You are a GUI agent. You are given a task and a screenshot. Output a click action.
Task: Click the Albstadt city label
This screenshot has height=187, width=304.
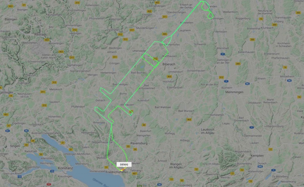point(40,34)
